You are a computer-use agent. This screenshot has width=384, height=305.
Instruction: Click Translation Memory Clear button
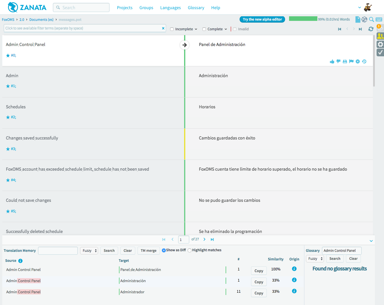click(128, 251)
